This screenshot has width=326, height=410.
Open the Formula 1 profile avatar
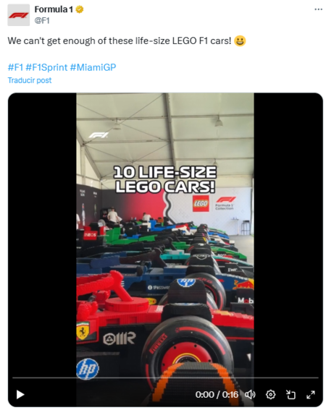pyautogui.click(x=18, y=15)
